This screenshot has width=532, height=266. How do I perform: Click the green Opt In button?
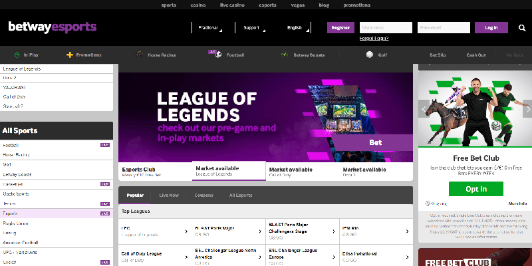click(x=476, y=189)
